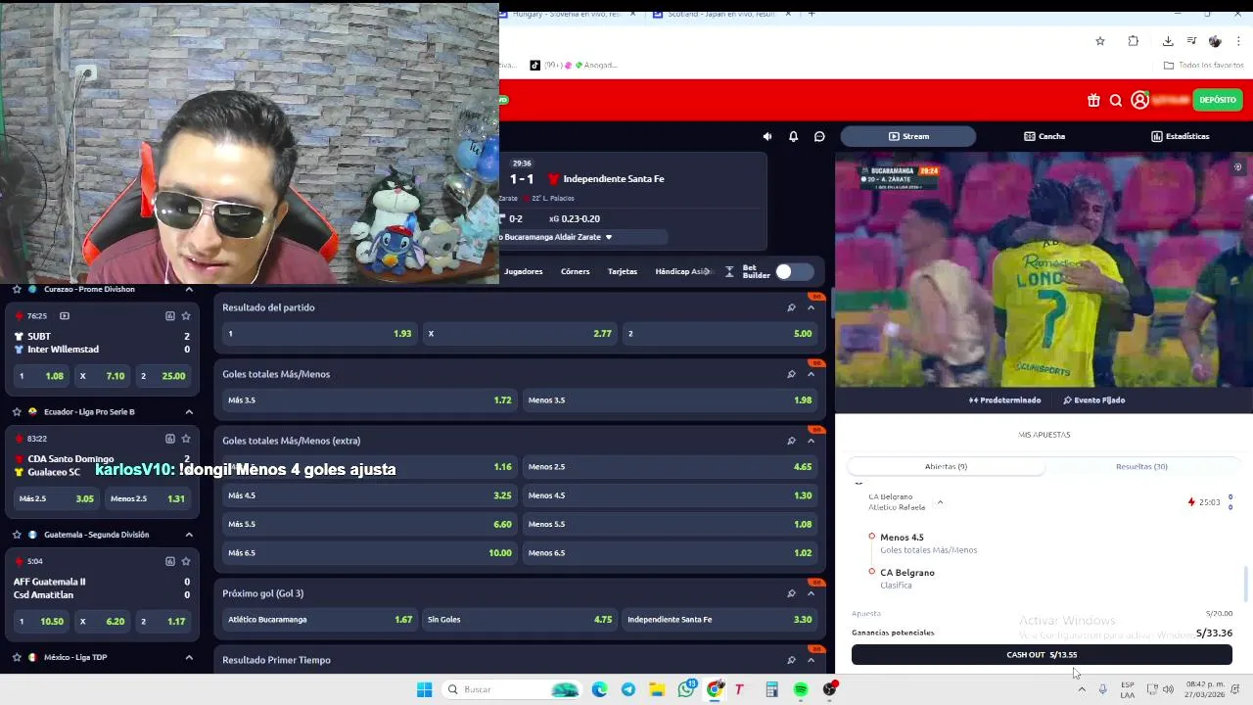This screenshot has height=705, width=1253.
Task: Open File Explorer from the taskbar
Action: [x=657, y=689]
